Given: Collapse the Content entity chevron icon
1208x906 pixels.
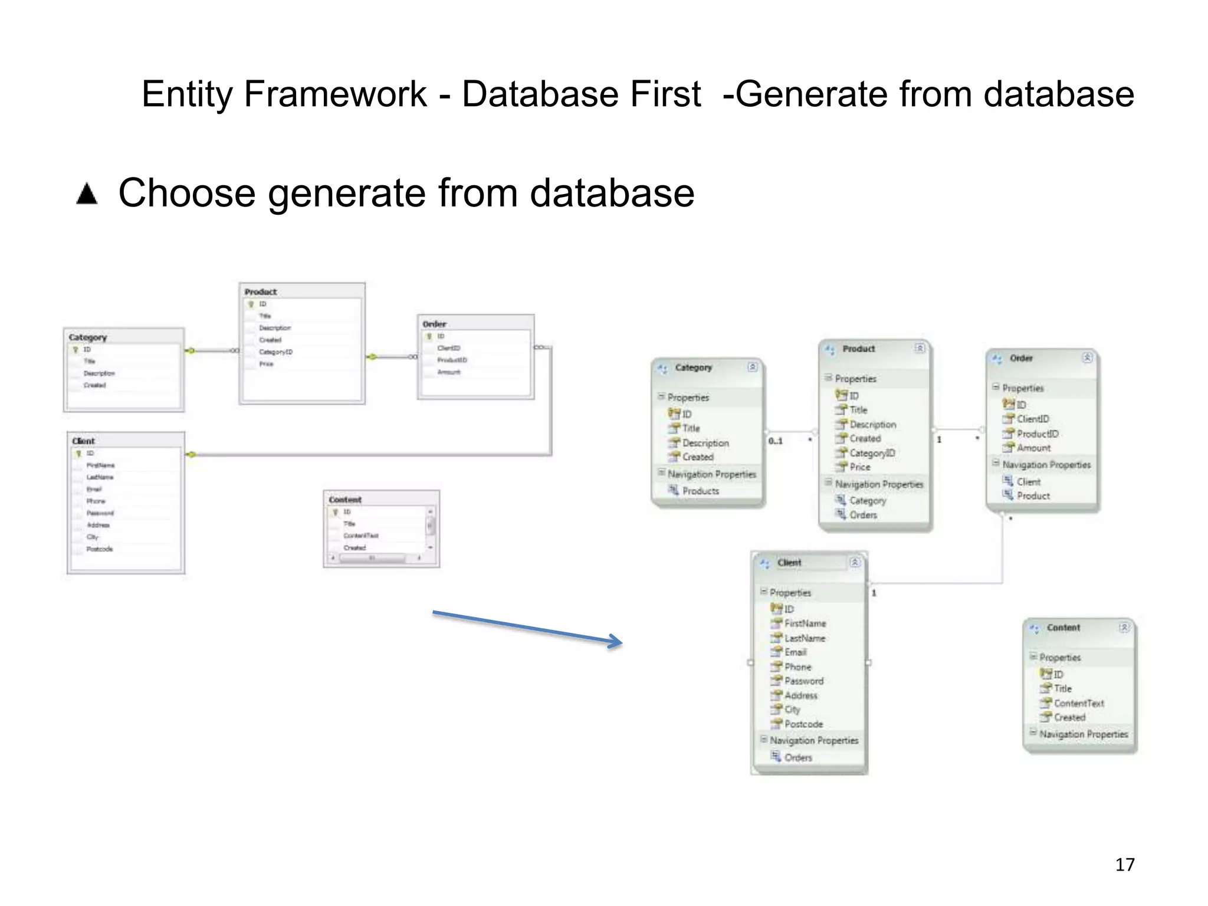Looking at the screenshot, I should tap(1124, 628).
